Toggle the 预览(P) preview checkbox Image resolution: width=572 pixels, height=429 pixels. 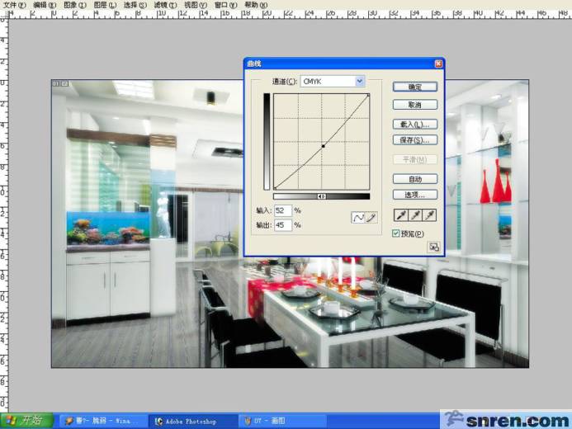tap(395, 233)
